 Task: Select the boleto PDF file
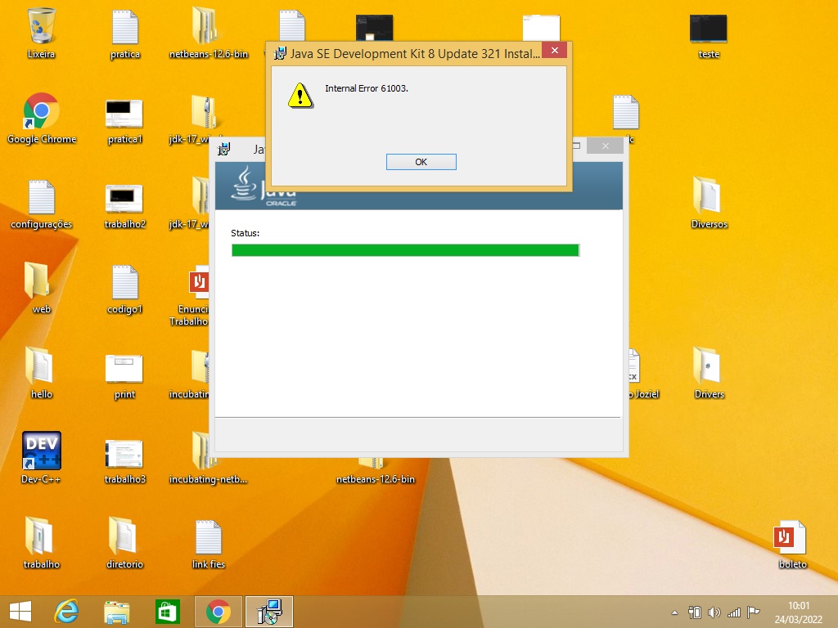(792, 544)
